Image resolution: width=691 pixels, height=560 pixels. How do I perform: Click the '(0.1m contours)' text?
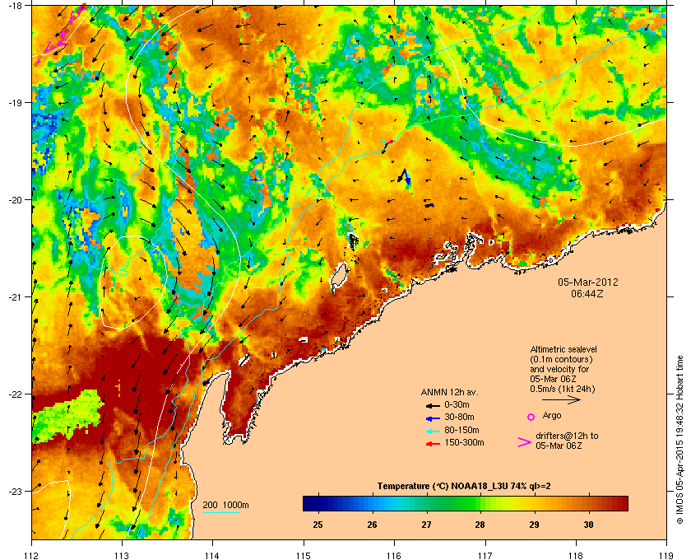(561, 359)
